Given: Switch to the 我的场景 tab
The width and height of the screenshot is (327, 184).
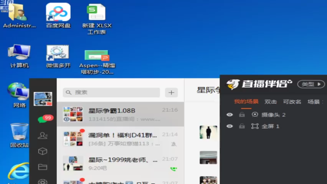Looking at the screenshot, I should point(246,102).
